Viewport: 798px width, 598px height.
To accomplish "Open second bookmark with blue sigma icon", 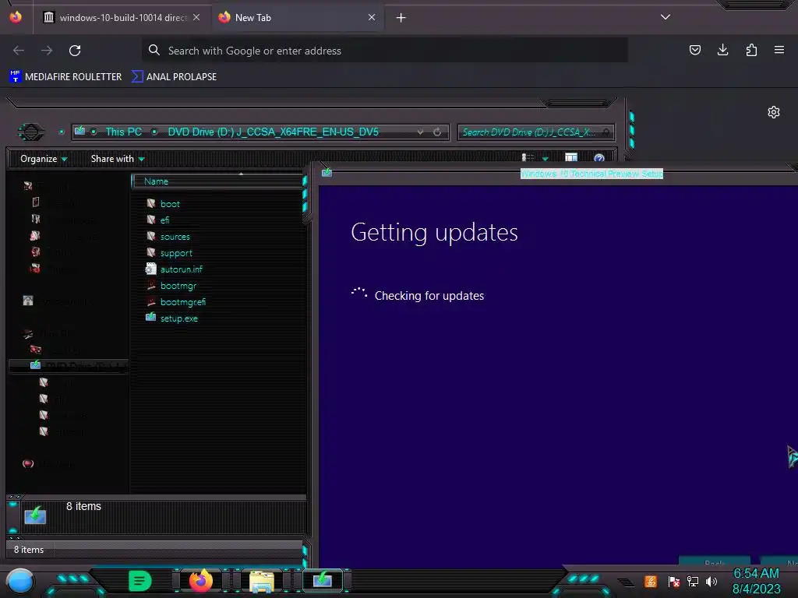I will (x=174, y=77).
